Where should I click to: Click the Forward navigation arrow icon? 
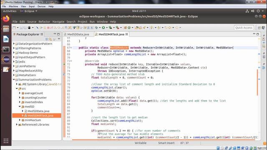[x=176, y=27]
